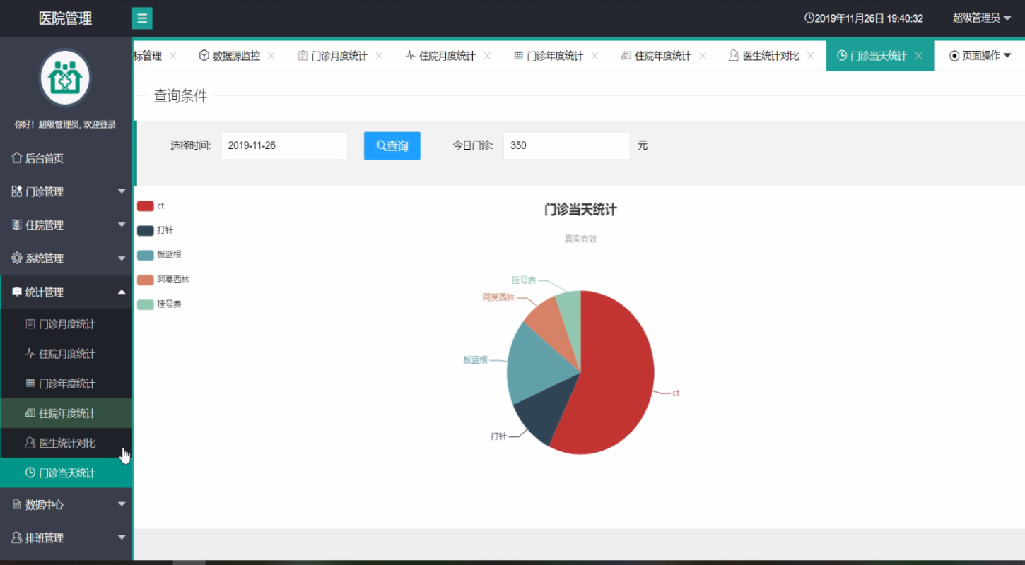This screenshot has height=565, width=1025.
Task: Toggle sidebar with the hamburger menu icon
Action: click(x=142, y=18)
